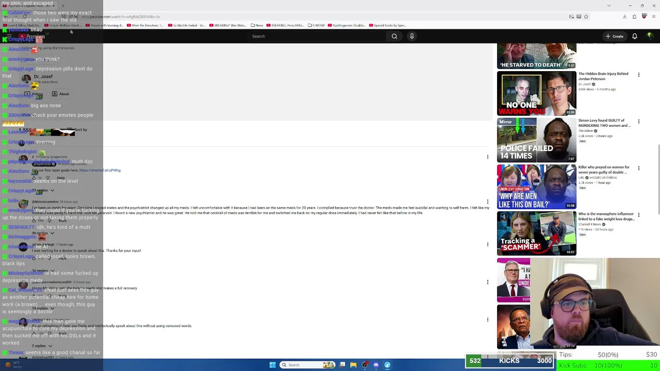The image size is (660, 371).
Task: Open 'Simon Levy found GUILTY' video title
Action: pos(604,123)
